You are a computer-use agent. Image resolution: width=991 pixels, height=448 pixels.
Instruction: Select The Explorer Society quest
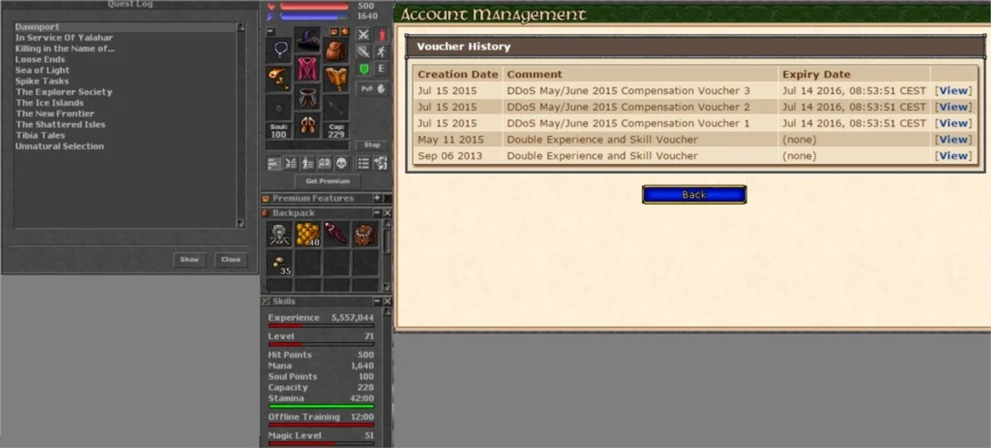coord(64,92)
